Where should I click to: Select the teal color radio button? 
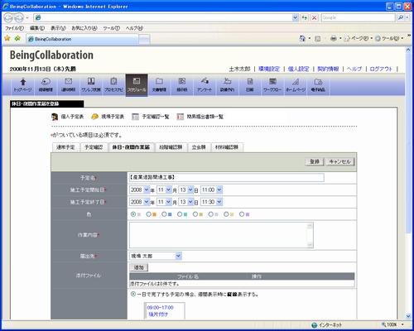coord(180,214)
